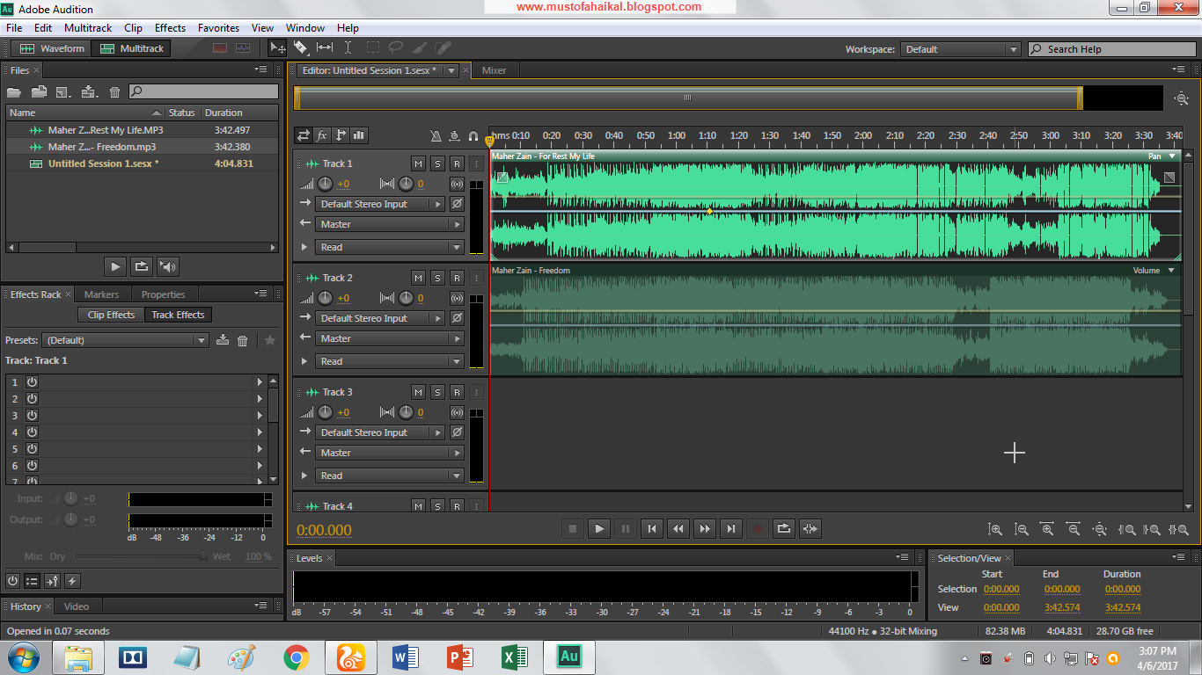This screenshot has height=675, width=1202.
Task: Select the Clip Effects button
Action: coord(111,315)
